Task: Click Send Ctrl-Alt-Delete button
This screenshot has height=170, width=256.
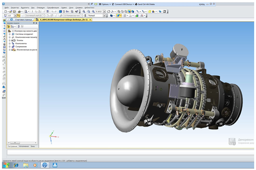Action: [145, 4]
